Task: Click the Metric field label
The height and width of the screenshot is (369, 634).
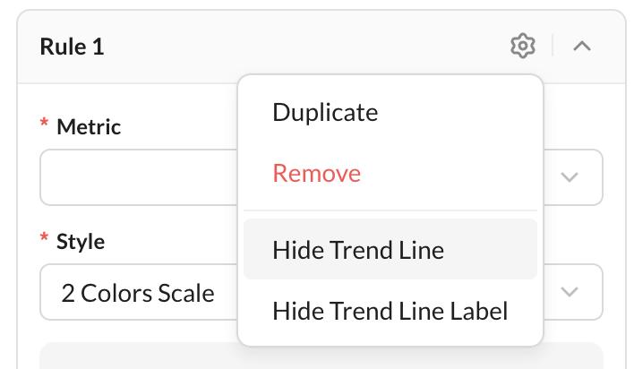Action: point(89,126)
